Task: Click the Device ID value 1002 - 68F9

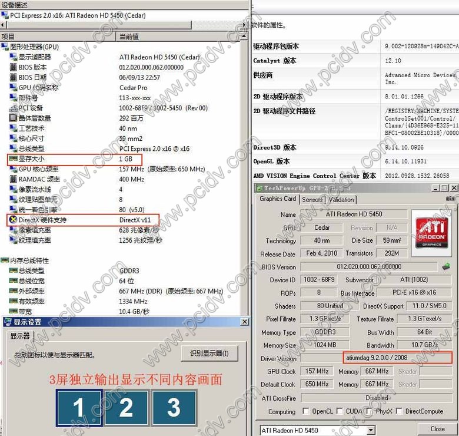Action: pyautogui.click(x=319, y=279)
